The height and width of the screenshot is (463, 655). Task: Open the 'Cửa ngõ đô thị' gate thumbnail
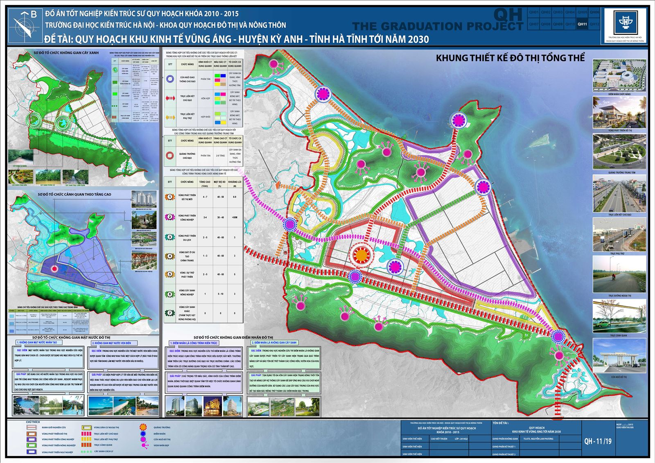(619, 356)
